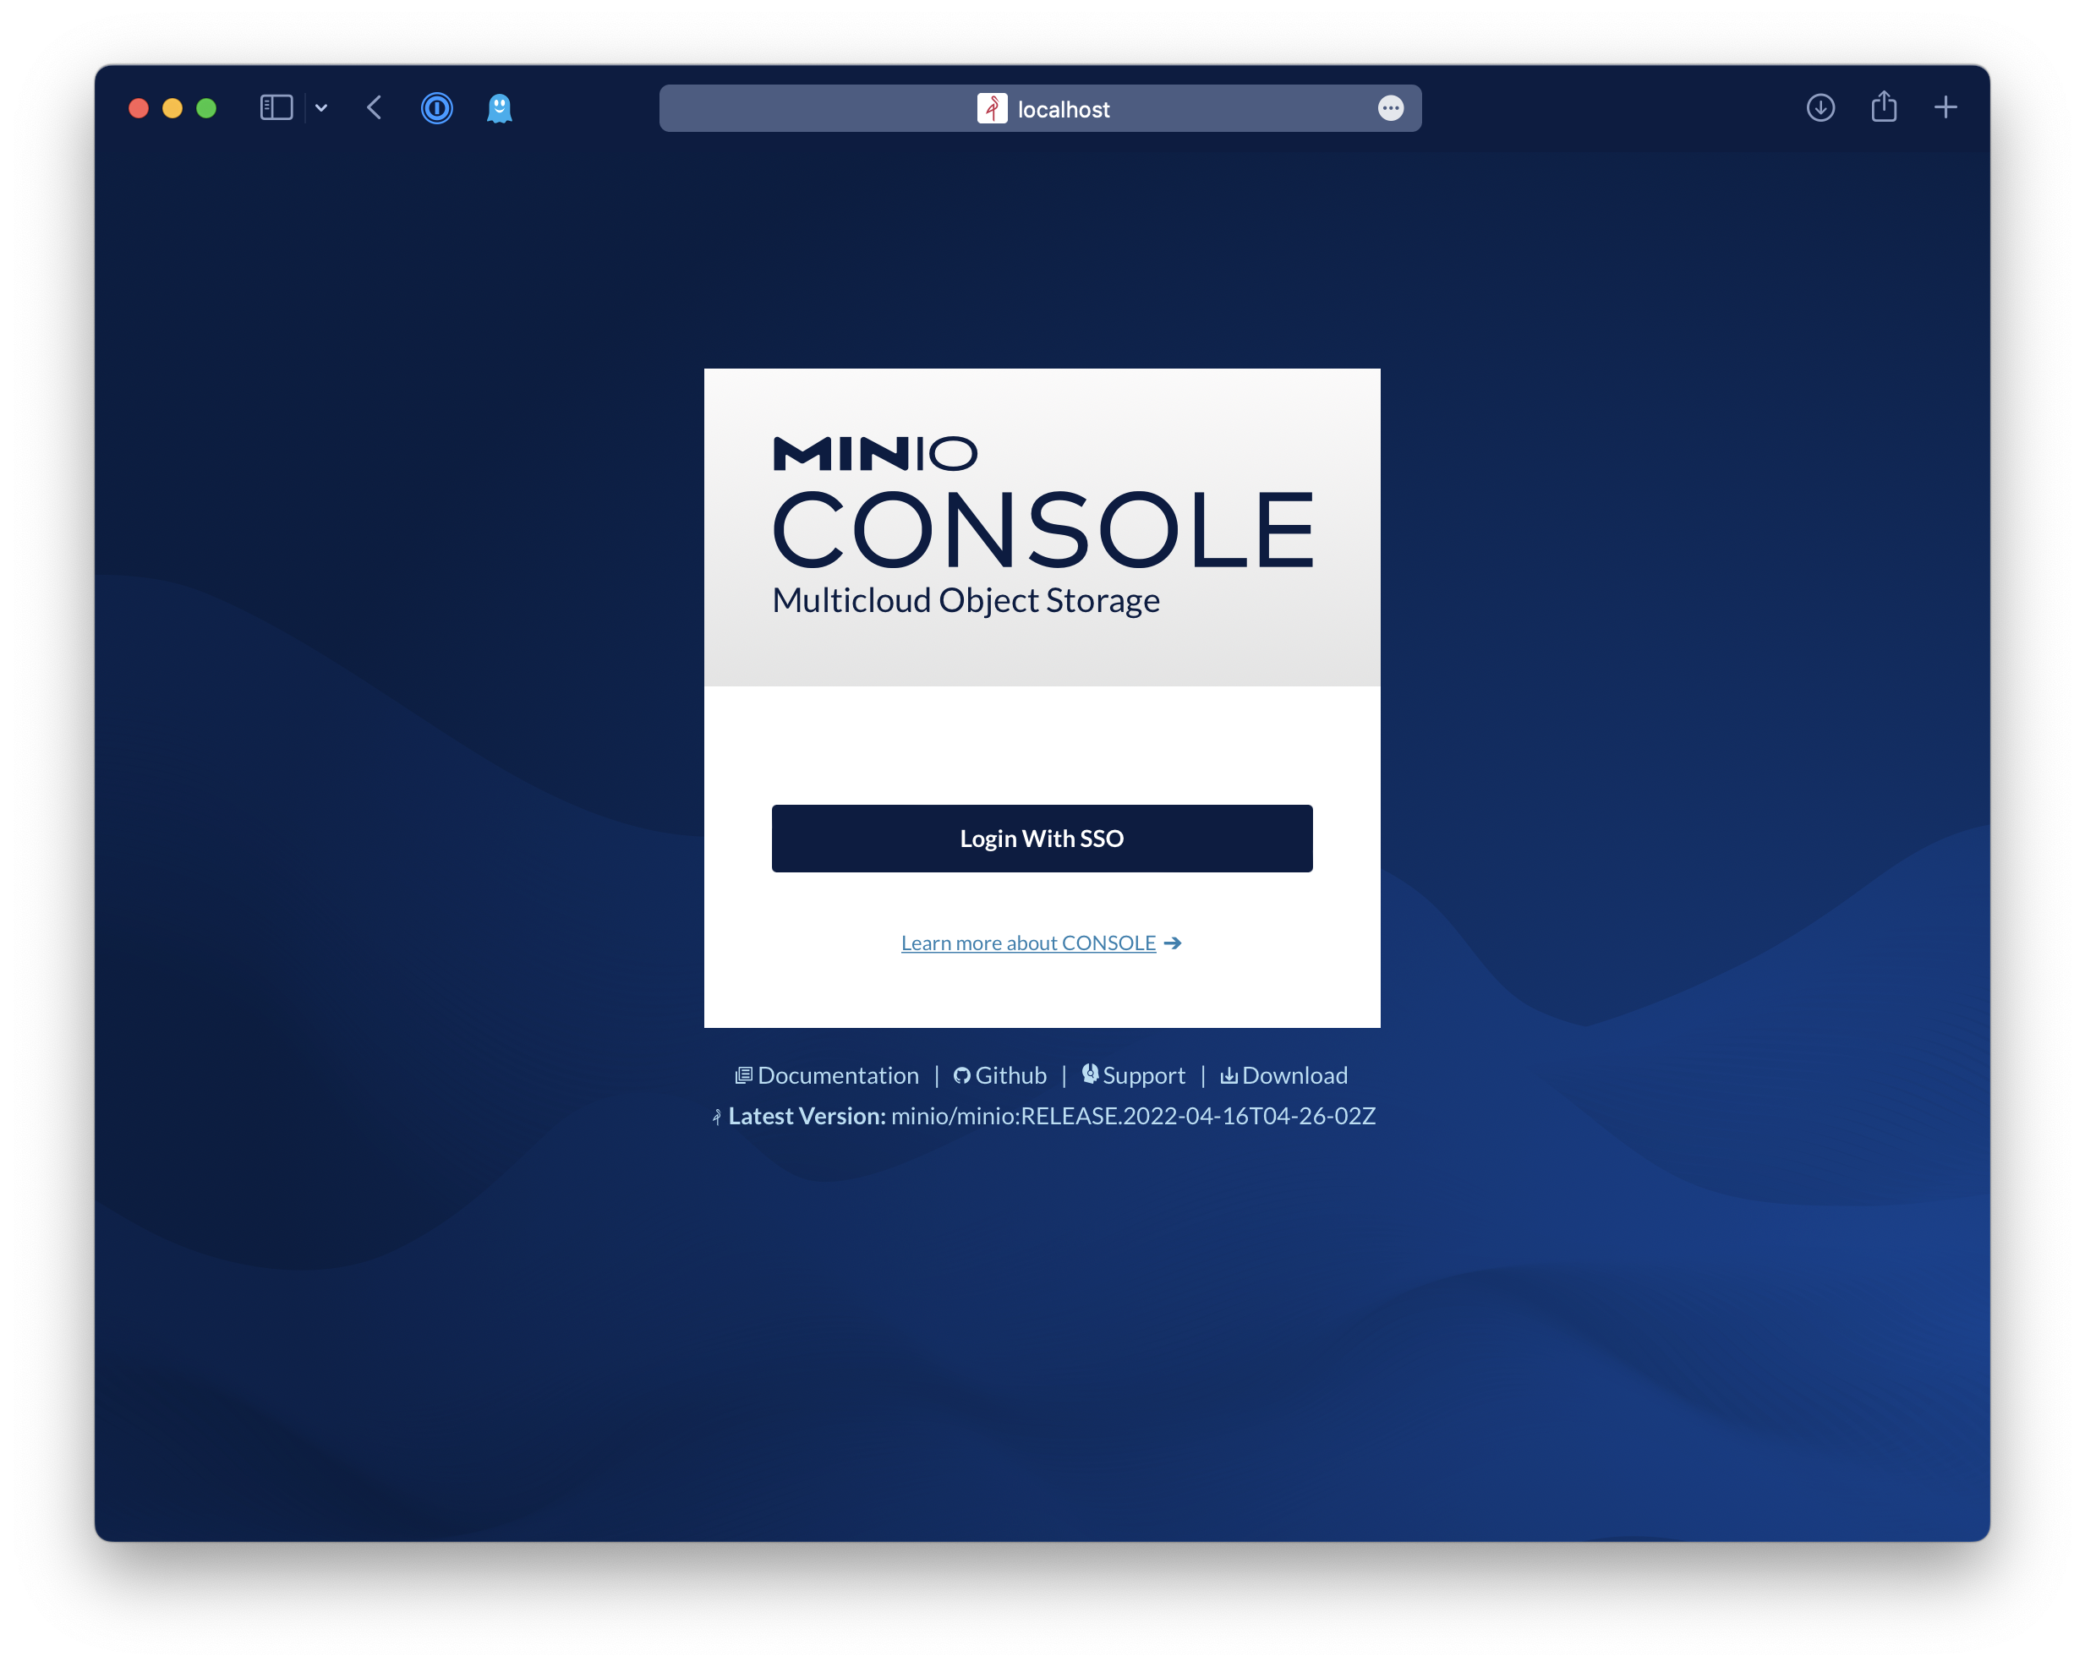
Task: Click the 1Password extension icon
Action: pyautogui.click(x=436, y=107)
